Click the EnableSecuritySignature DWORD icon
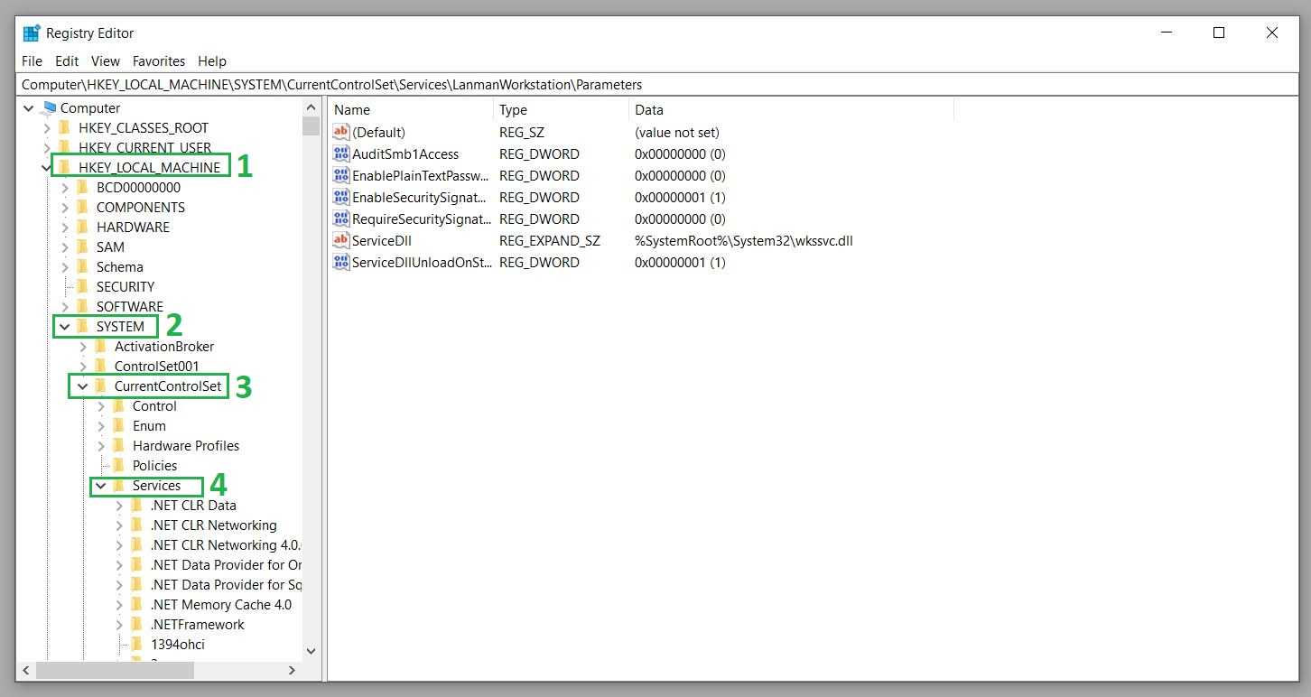This screenshot has height=697, width=1311. tap(340, 198)
